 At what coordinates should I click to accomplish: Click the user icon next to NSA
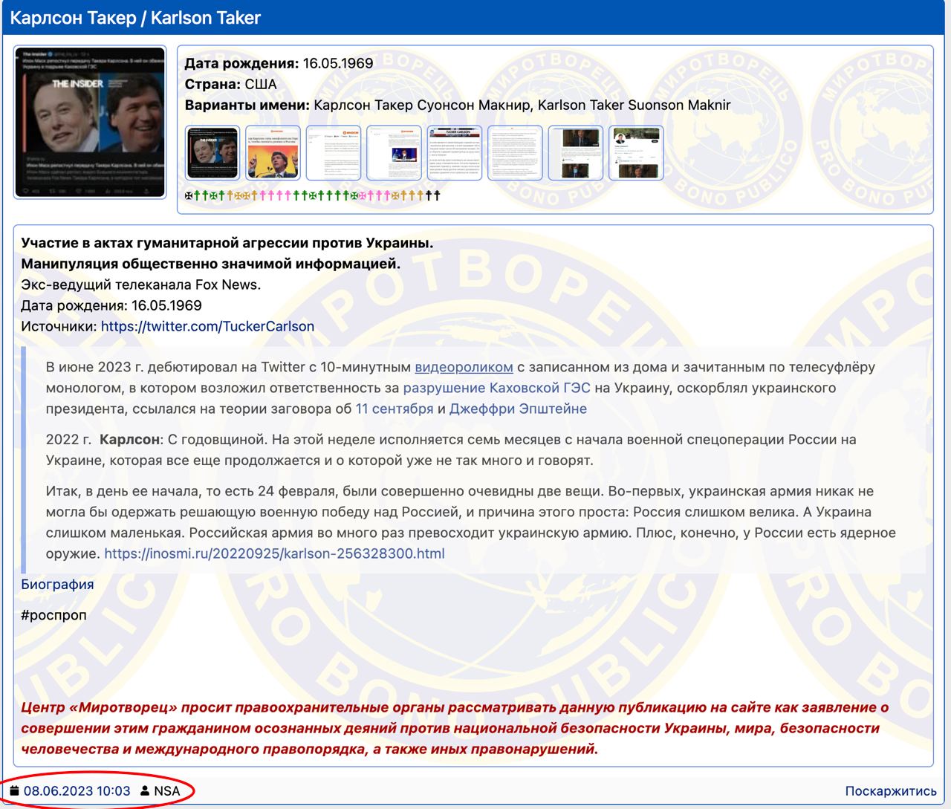point(145,791)
